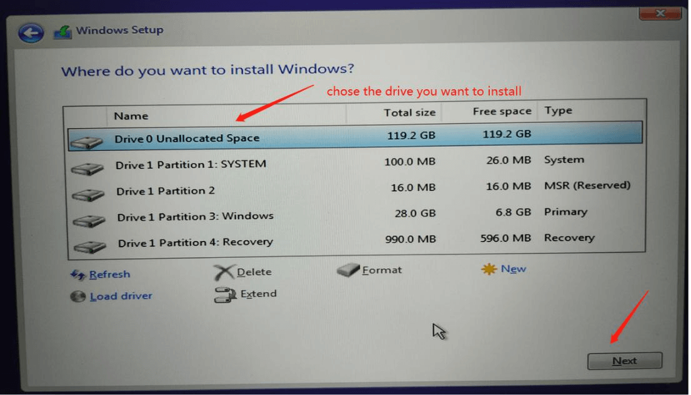Click the 26.0 MB free space cell
The image size is (691, 395).
click(x=509, y=160)
